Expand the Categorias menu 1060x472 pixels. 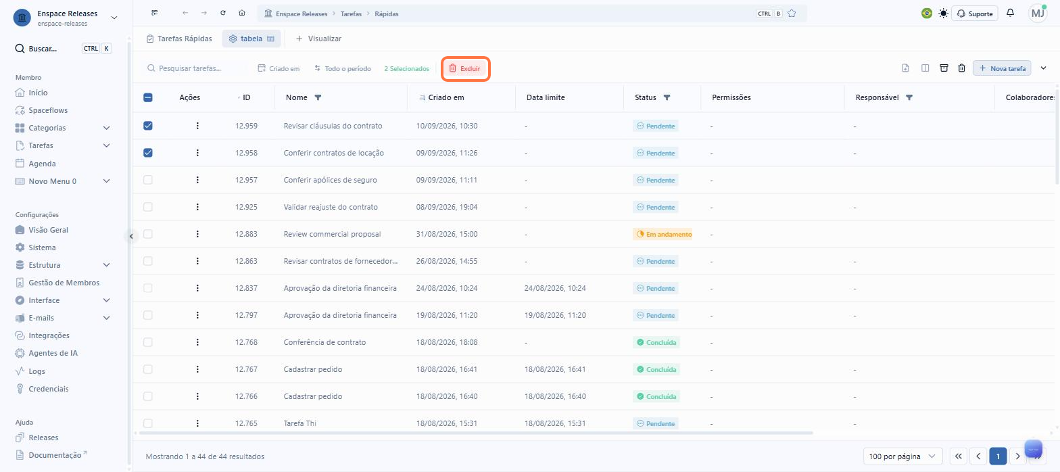(106, 128)
